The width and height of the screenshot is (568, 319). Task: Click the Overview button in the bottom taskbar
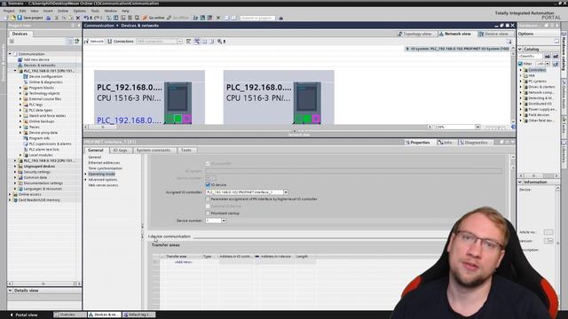tap(70, 315)
